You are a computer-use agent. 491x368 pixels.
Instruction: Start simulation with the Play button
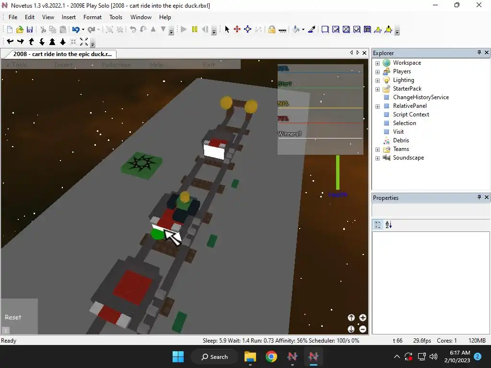tap(184, 30)
